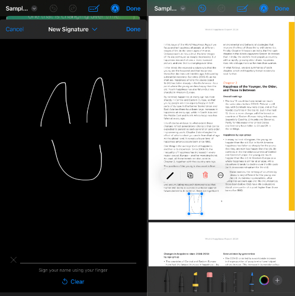Screen dimensions: 295x296
Task: Toggle the markup pen icon in the left panel
Action: [x=115, y=8]
